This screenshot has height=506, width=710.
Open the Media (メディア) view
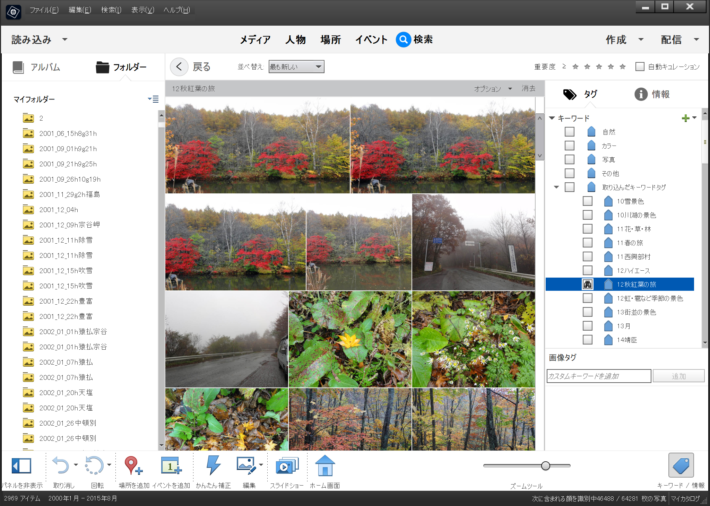click(255, 40)
